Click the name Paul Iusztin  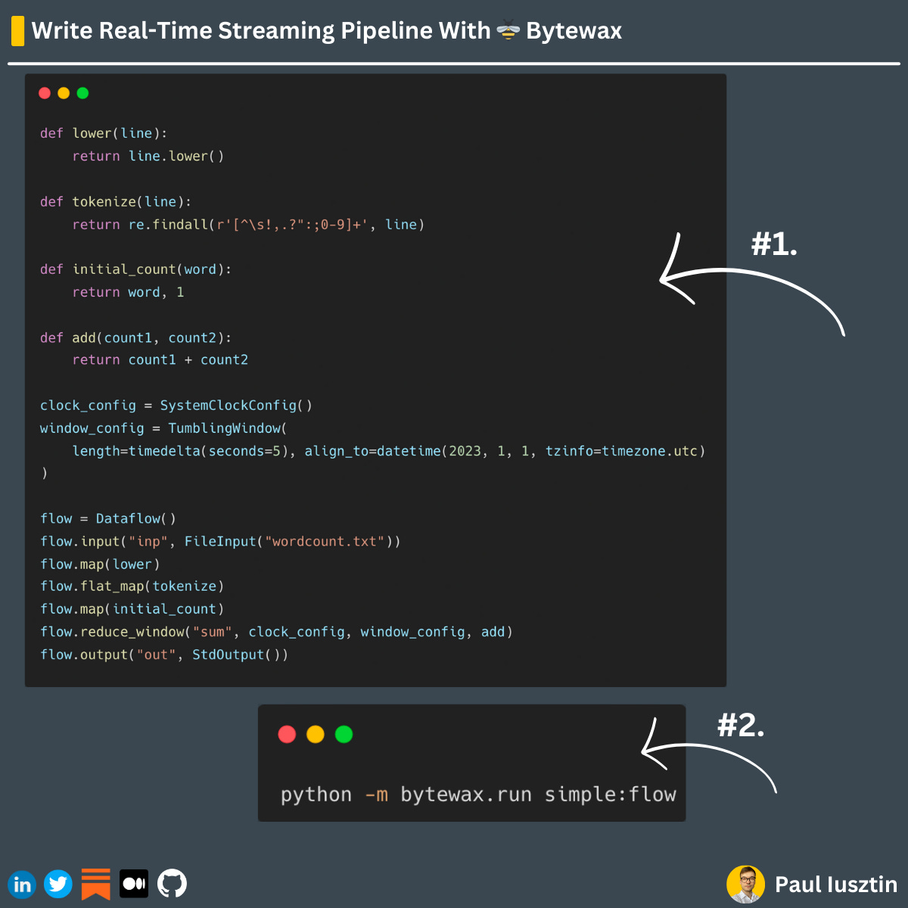836,884
